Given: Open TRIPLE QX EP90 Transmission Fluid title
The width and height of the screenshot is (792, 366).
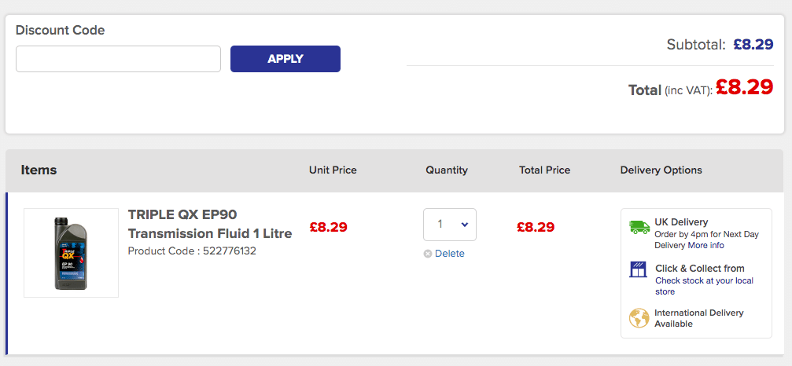Looking at the screenshot, I should pyautogui.click(x=210, y=225).
